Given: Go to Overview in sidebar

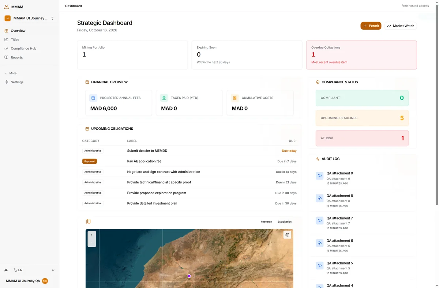Looking at the screenshot, I should (29, 31).
